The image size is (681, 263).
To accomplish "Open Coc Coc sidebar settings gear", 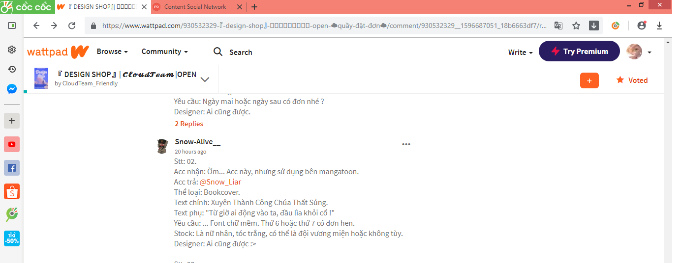I will coord(12,50).
